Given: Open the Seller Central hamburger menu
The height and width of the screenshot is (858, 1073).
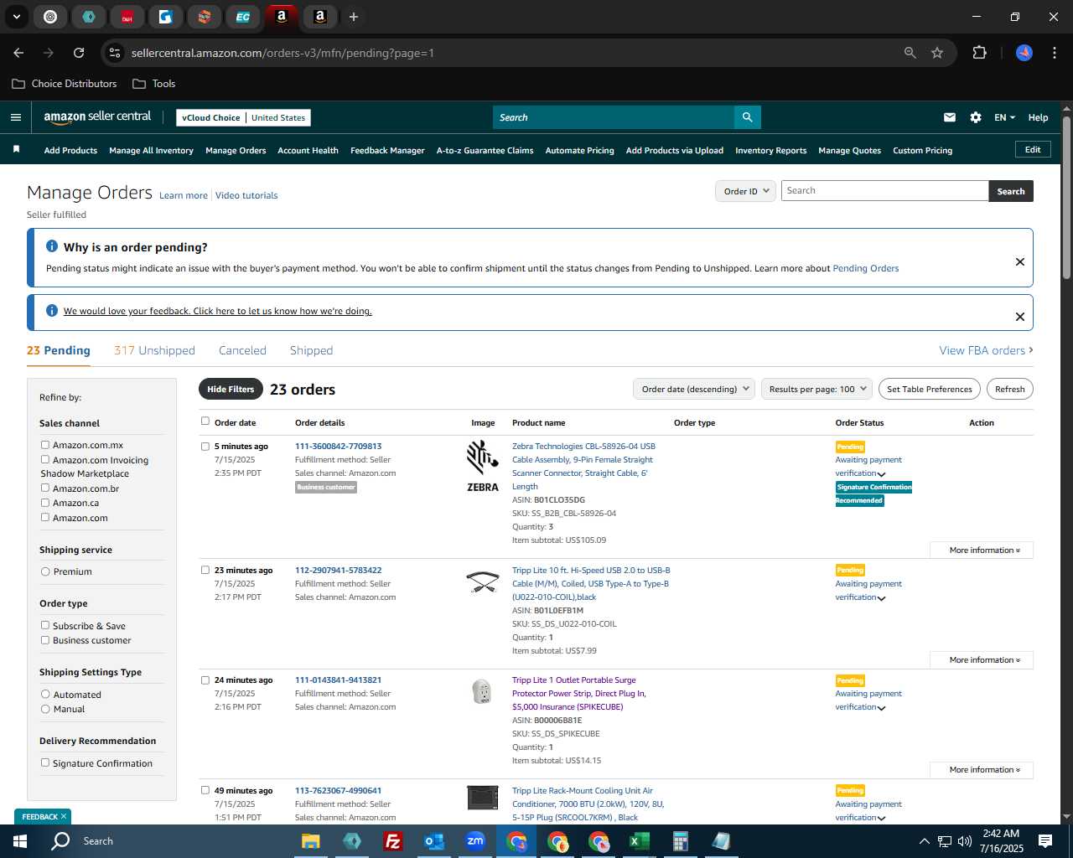Looking at the screenshot, I should click(x=15, y=117).
